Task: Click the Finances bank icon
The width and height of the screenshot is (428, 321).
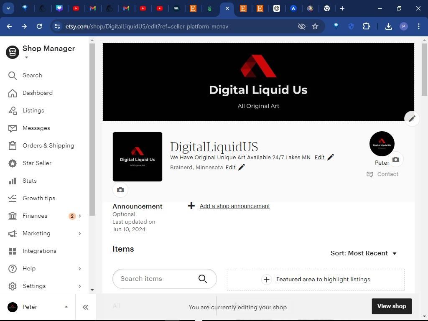Action: tap(13, 216)
